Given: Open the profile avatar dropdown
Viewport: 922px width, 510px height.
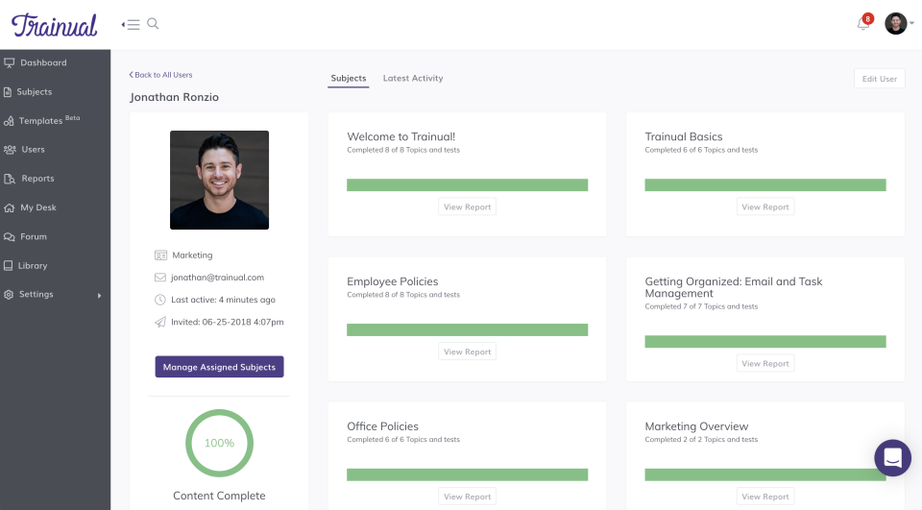Looking at the screenshot, I should click(898, 24).
